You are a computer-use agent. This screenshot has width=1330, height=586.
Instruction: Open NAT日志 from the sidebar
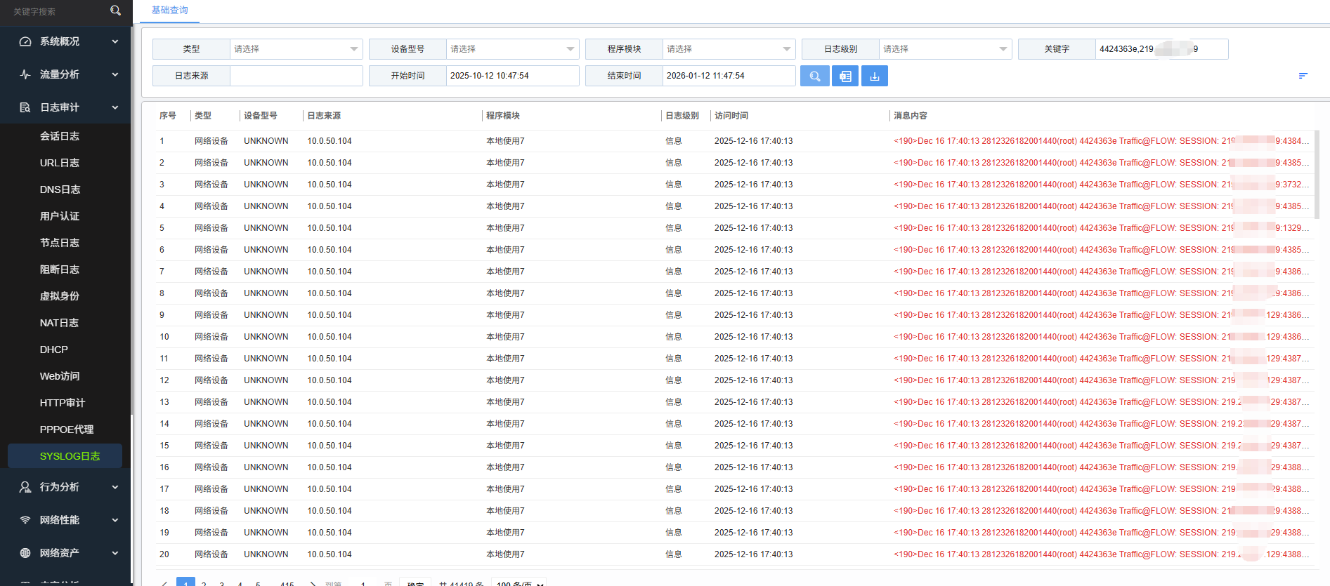59,323
